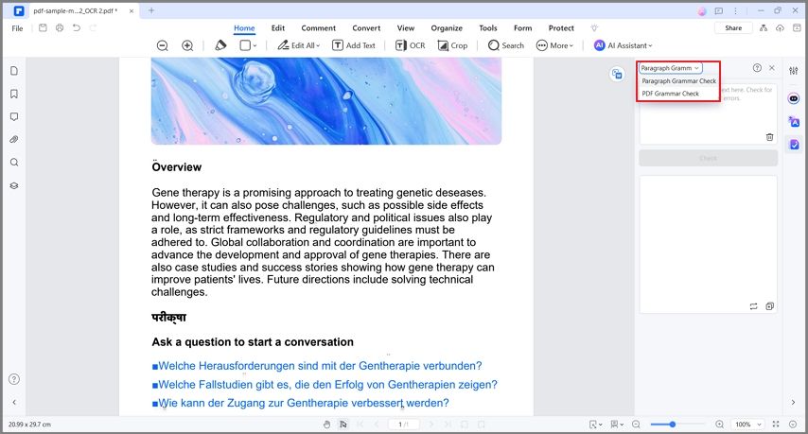
Task: Open the comments panel in left sidebar
Action: [14, 117]
